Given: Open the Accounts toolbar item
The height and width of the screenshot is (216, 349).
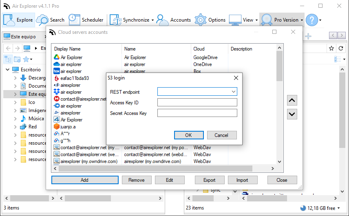Looking at the screenshot, I should (x=174, y=20).
